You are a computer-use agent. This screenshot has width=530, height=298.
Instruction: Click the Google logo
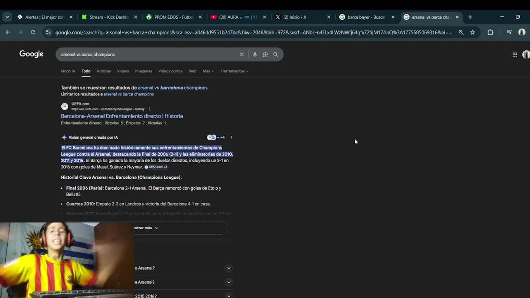point(31,54)
